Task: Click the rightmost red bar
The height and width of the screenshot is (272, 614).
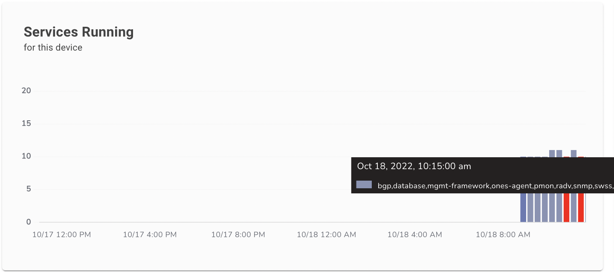Action: (x=581, y=208)
